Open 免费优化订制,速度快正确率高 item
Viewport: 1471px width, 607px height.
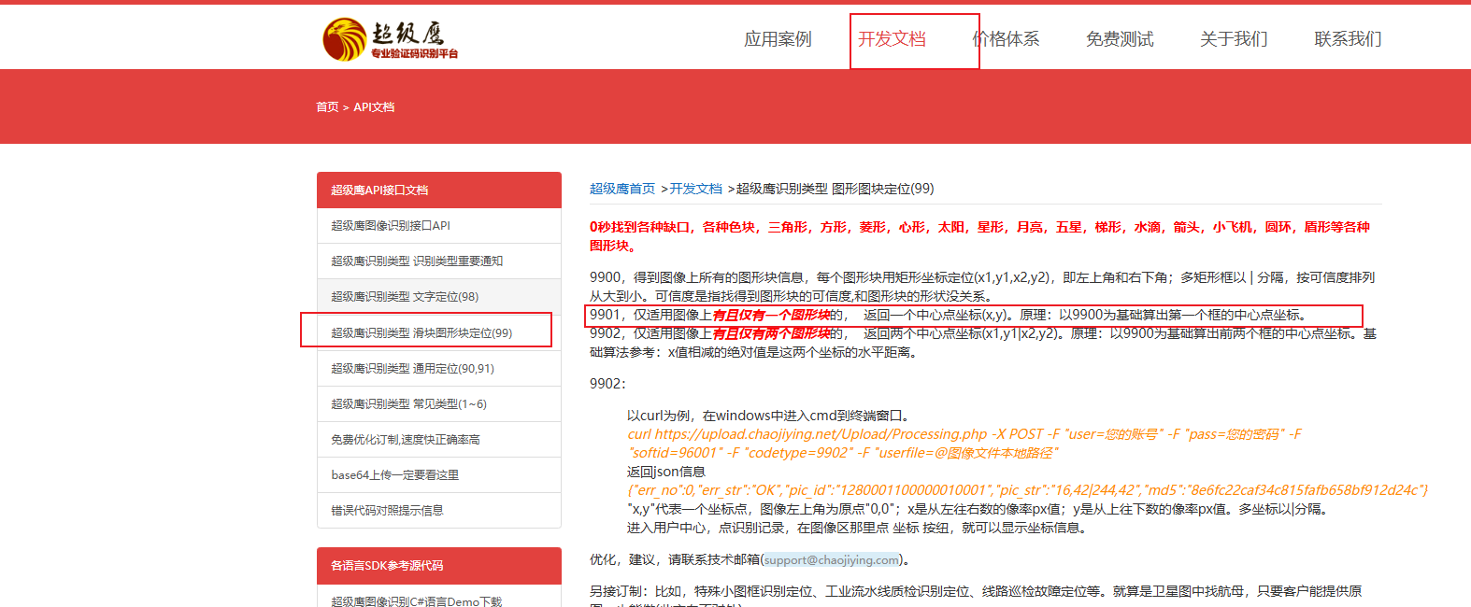tap(439, 439)
